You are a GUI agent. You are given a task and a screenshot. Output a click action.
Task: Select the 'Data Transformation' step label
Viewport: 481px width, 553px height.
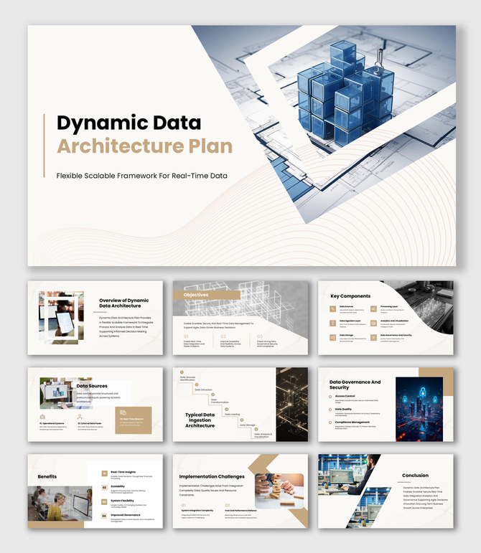220,401
